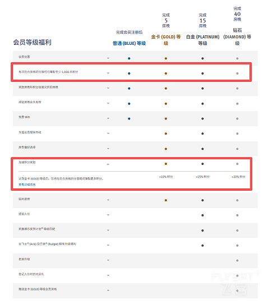Image resolution: width=269 pixels, height=304 pixels.
Task: Click the 延时退房 row label
Action: (x=24, y=199)
